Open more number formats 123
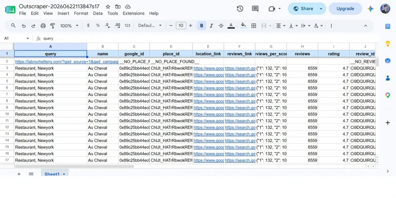This screenshot has width=396, height=200. [127, 25]
